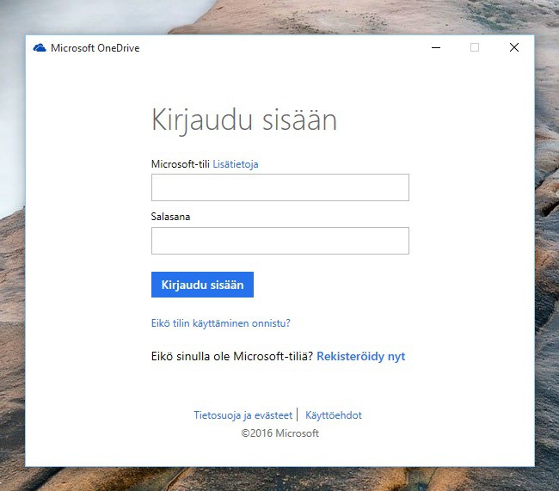Click the large 'Kirjaudu sisään' heading
Image resolution: width=559 pixels, height=491 pixels.
click(x=244, y=120)
